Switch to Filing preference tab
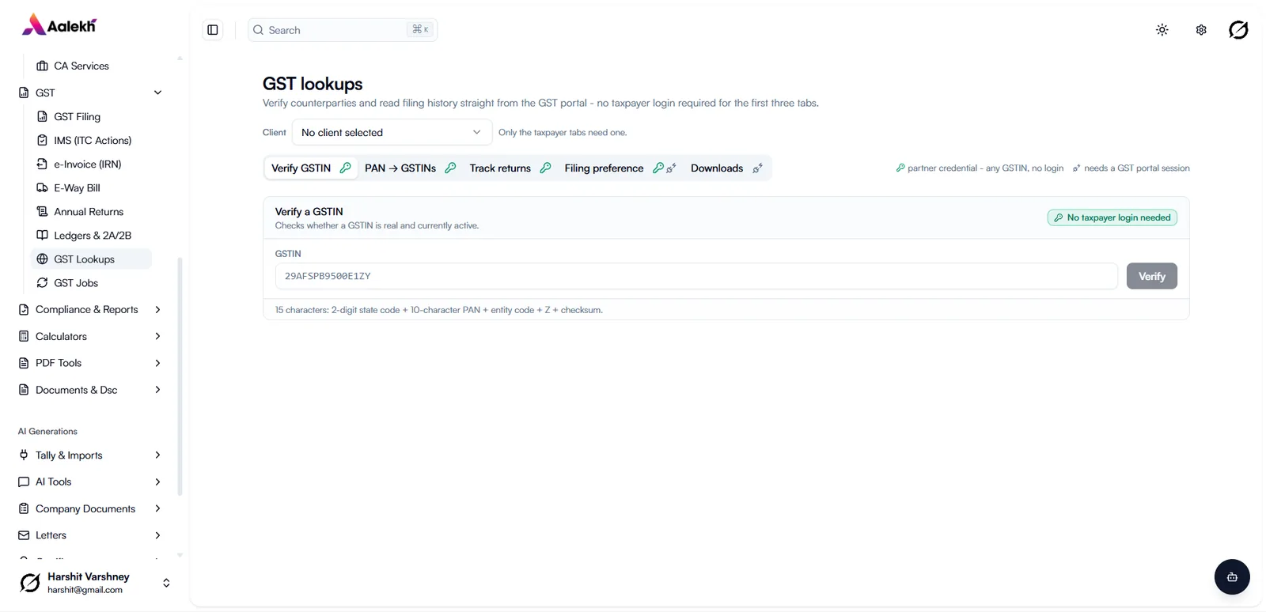 620,168
